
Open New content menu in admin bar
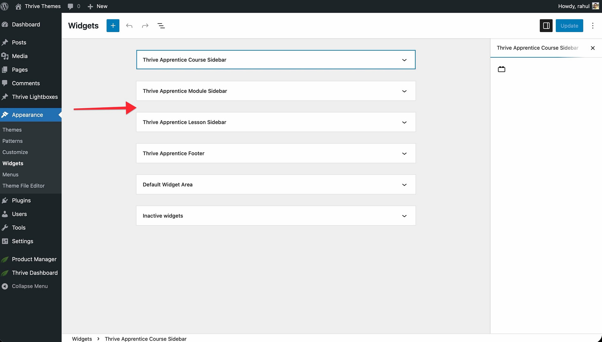click(98, 6)
